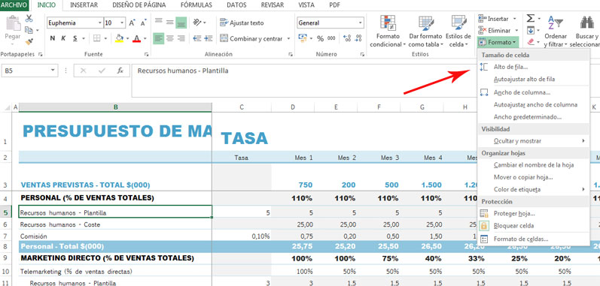The image size is (600, 286).
Task: Click the Clear eraser icon
Action: [530, 41]
